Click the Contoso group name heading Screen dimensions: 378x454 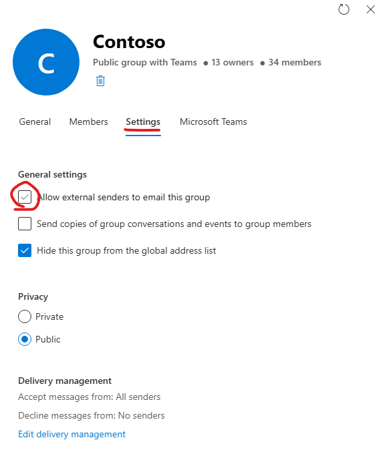[x=129, y=42]
